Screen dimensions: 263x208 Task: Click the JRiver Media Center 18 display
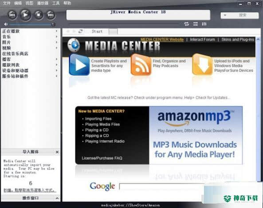click(138, 15)
